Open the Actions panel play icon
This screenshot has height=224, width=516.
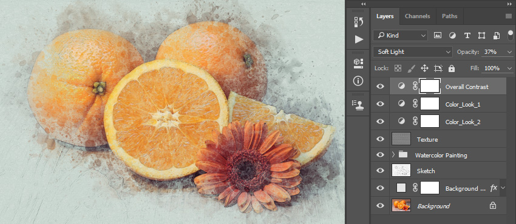359,39
